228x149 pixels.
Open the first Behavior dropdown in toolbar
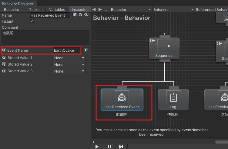131,10
